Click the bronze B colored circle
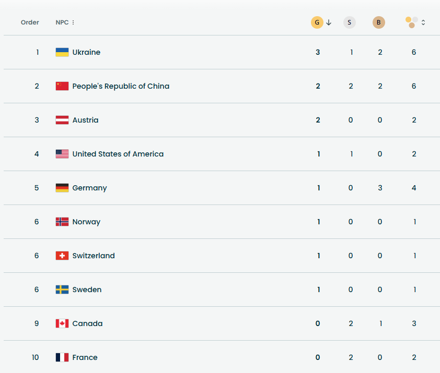This screenshot has width=440, height=373. click(379, 22)
